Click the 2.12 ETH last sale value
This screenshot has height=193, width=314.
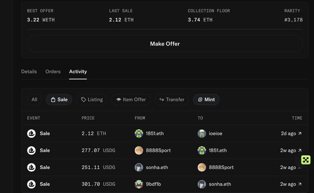point(121,20)
